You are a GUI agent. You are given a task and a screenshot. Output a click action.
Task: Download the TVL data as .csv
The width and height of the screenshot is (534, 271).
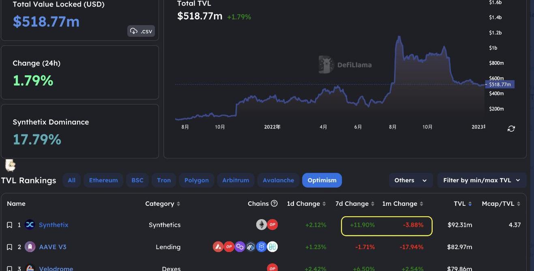point(141,31)
